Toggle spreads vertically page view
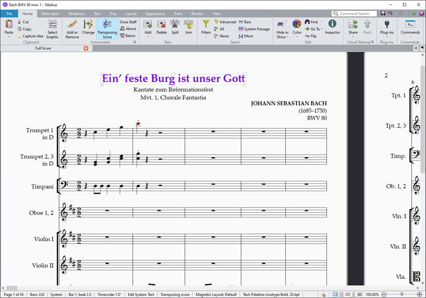 (341, 294)
